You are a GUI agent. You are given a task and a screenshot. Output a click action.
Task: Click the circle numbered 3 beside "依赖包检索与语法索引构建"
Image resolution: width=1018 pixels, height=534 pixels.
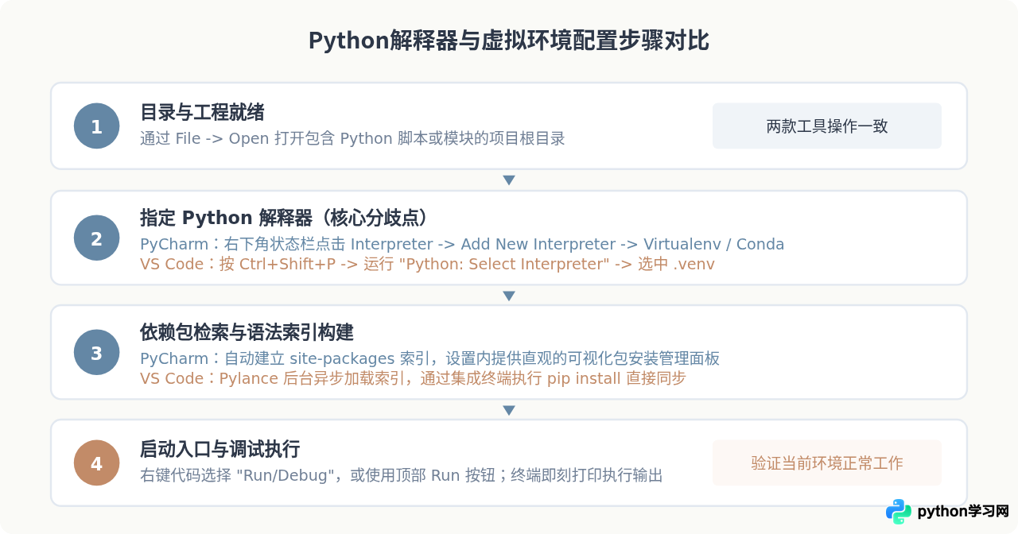click(x=97, y=352)
